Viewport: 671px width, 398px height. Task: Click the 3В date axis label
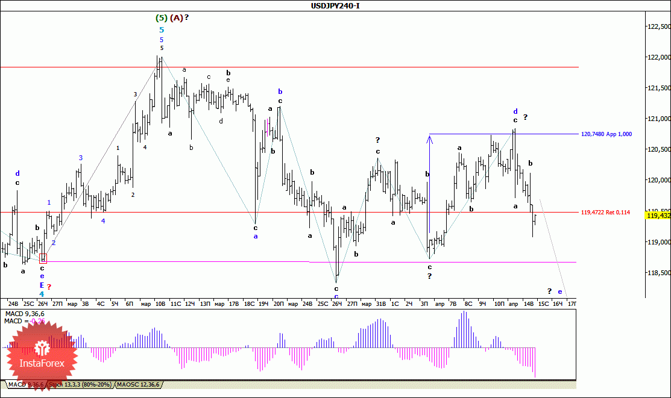[x=85, y=304]
